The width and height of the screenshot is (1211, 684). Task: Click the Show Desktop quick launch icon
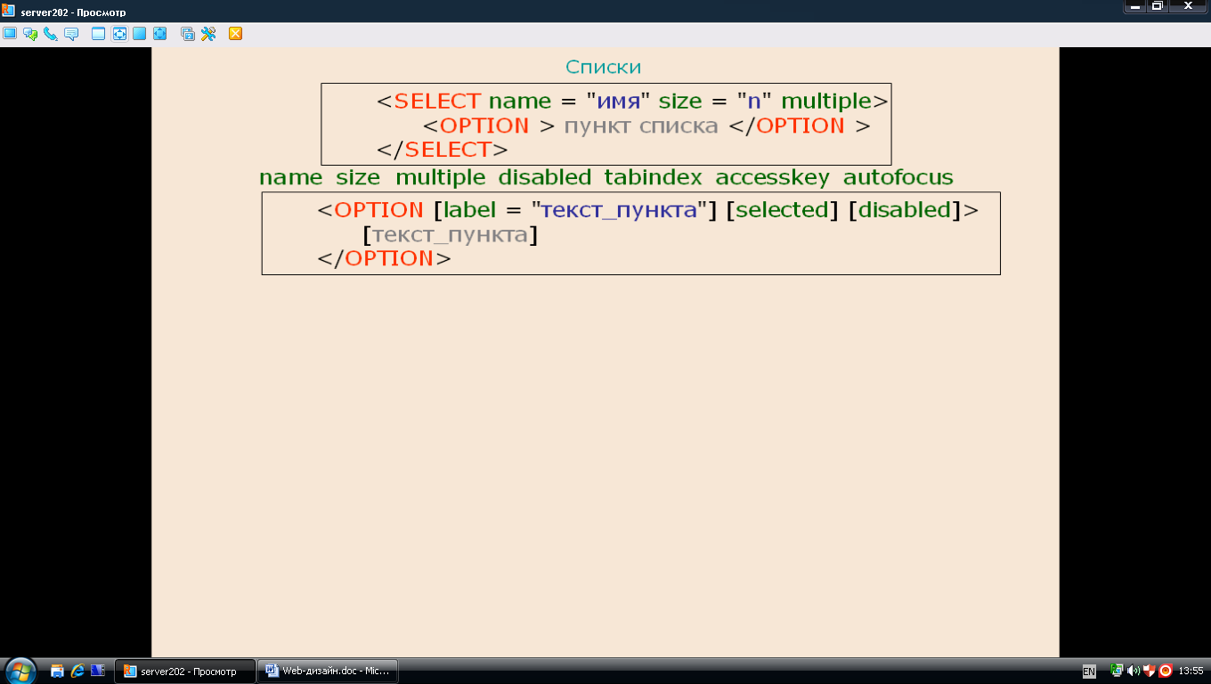pos(57,671)
